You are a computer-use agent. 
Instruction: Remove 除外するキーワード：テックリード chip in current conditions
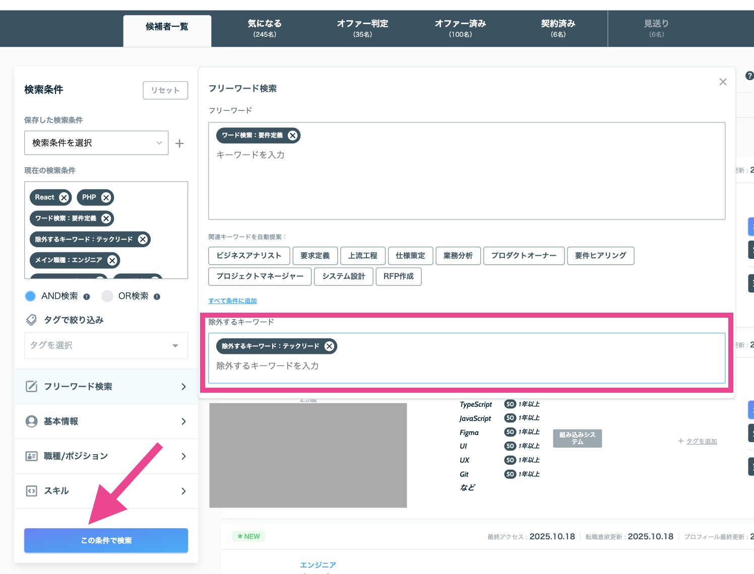pos(143,239)
